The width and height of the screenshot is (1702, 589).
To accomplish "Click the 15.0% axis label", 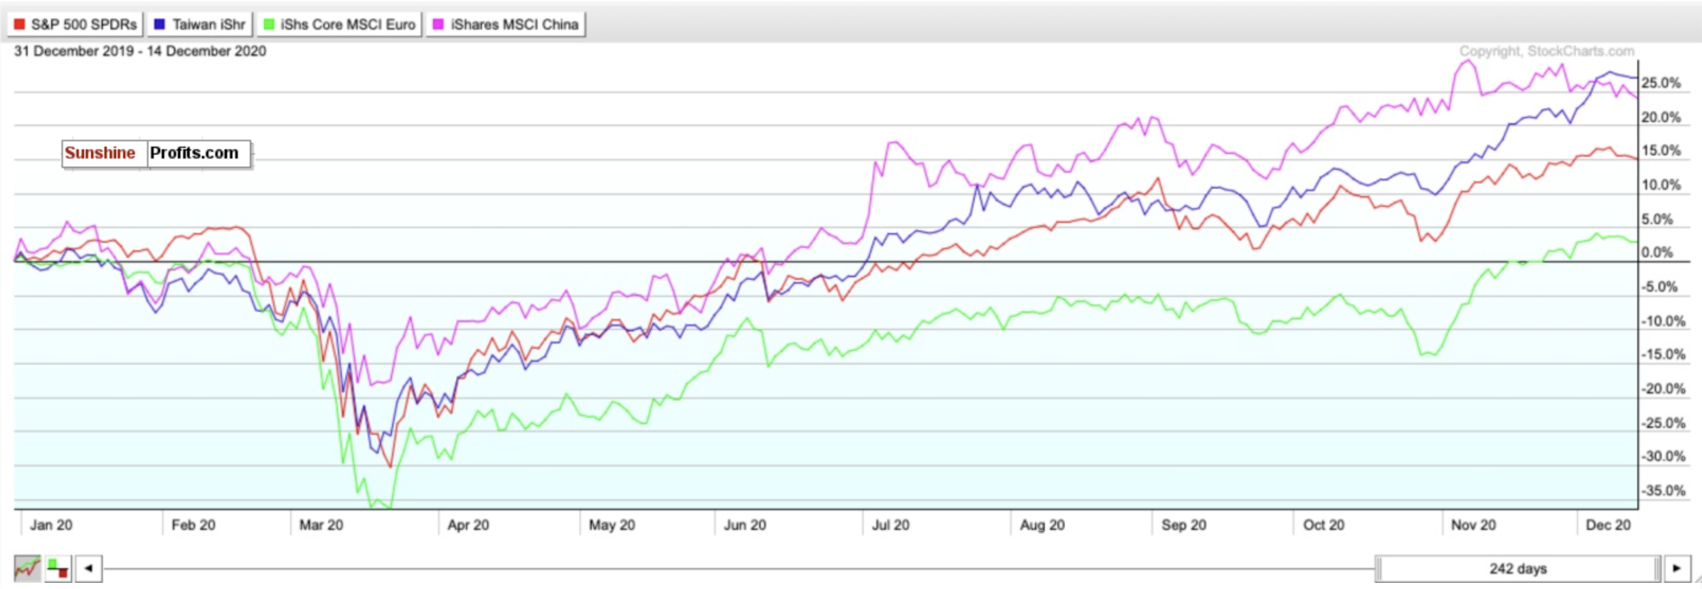I will point(1661,150).
